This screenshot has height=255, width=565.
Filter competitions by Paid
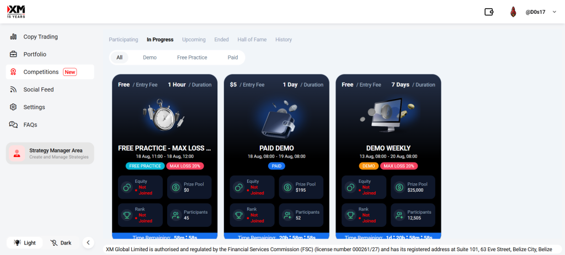point(233,57)
